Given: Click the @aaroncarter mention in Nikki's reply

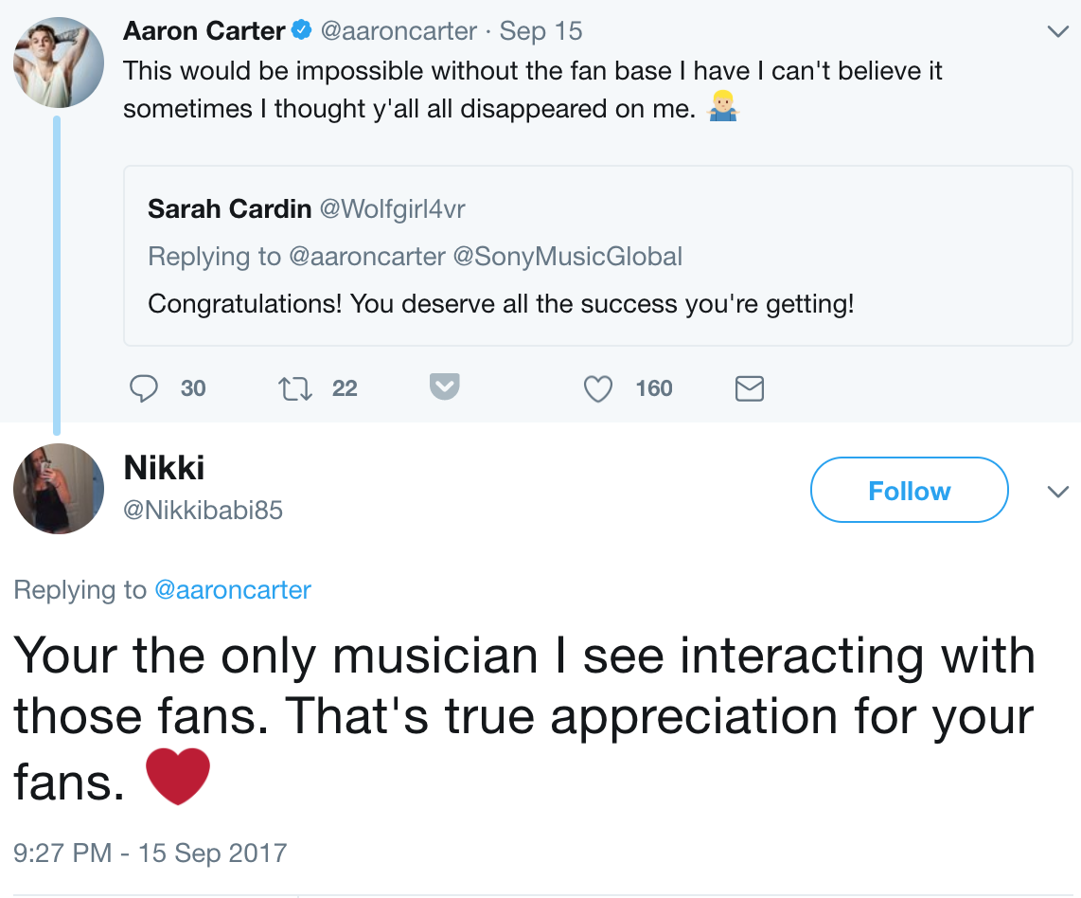Looking at the screenshot, I should point(232,590).
